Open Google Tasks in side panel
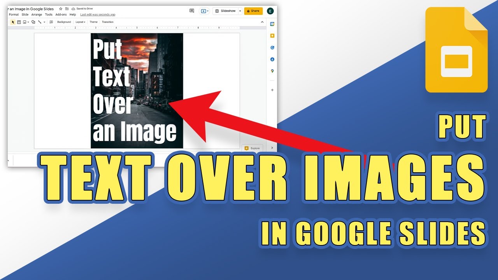 point(272,47)
